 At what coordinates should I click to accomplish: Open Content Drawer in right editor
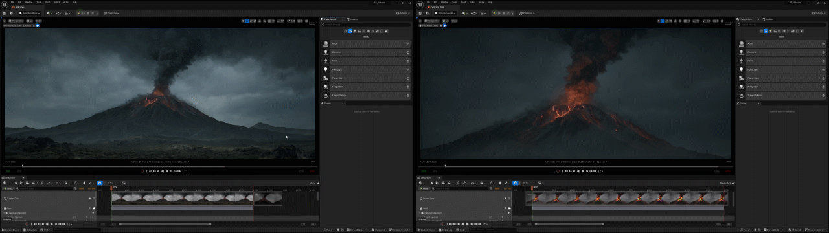(x=427, y=230)
